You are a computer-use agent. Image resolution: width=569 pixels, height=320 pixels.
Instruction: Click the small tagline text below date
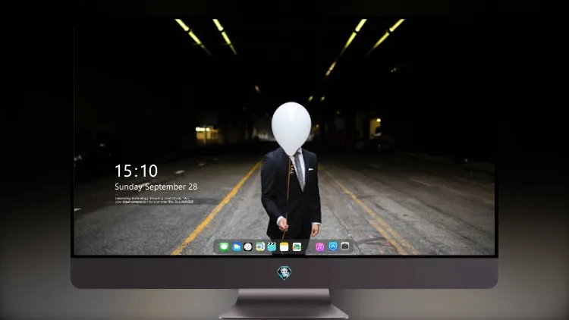click(154, 200)
